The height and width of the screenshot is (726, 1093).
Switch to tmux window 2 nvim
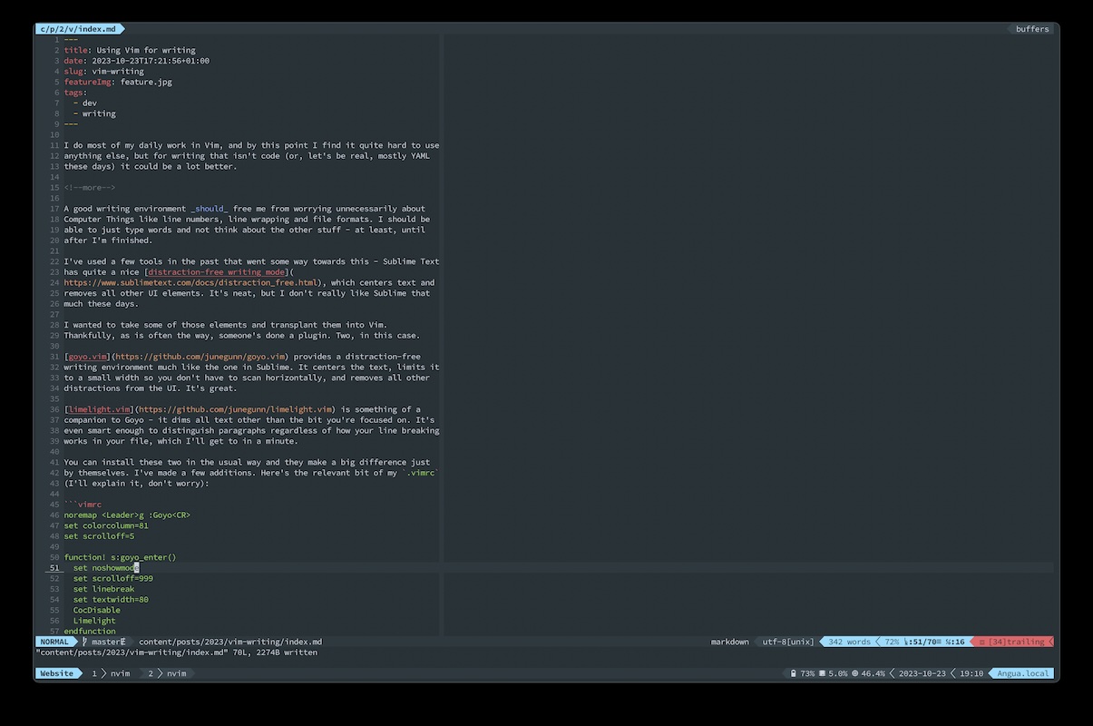tap(169, 673)
